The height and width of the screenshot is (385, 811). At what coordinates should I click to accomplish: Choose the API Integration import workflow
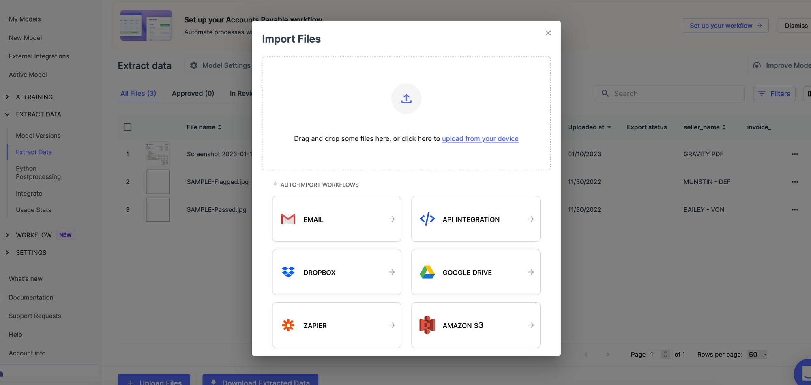[x=475, y=219]
